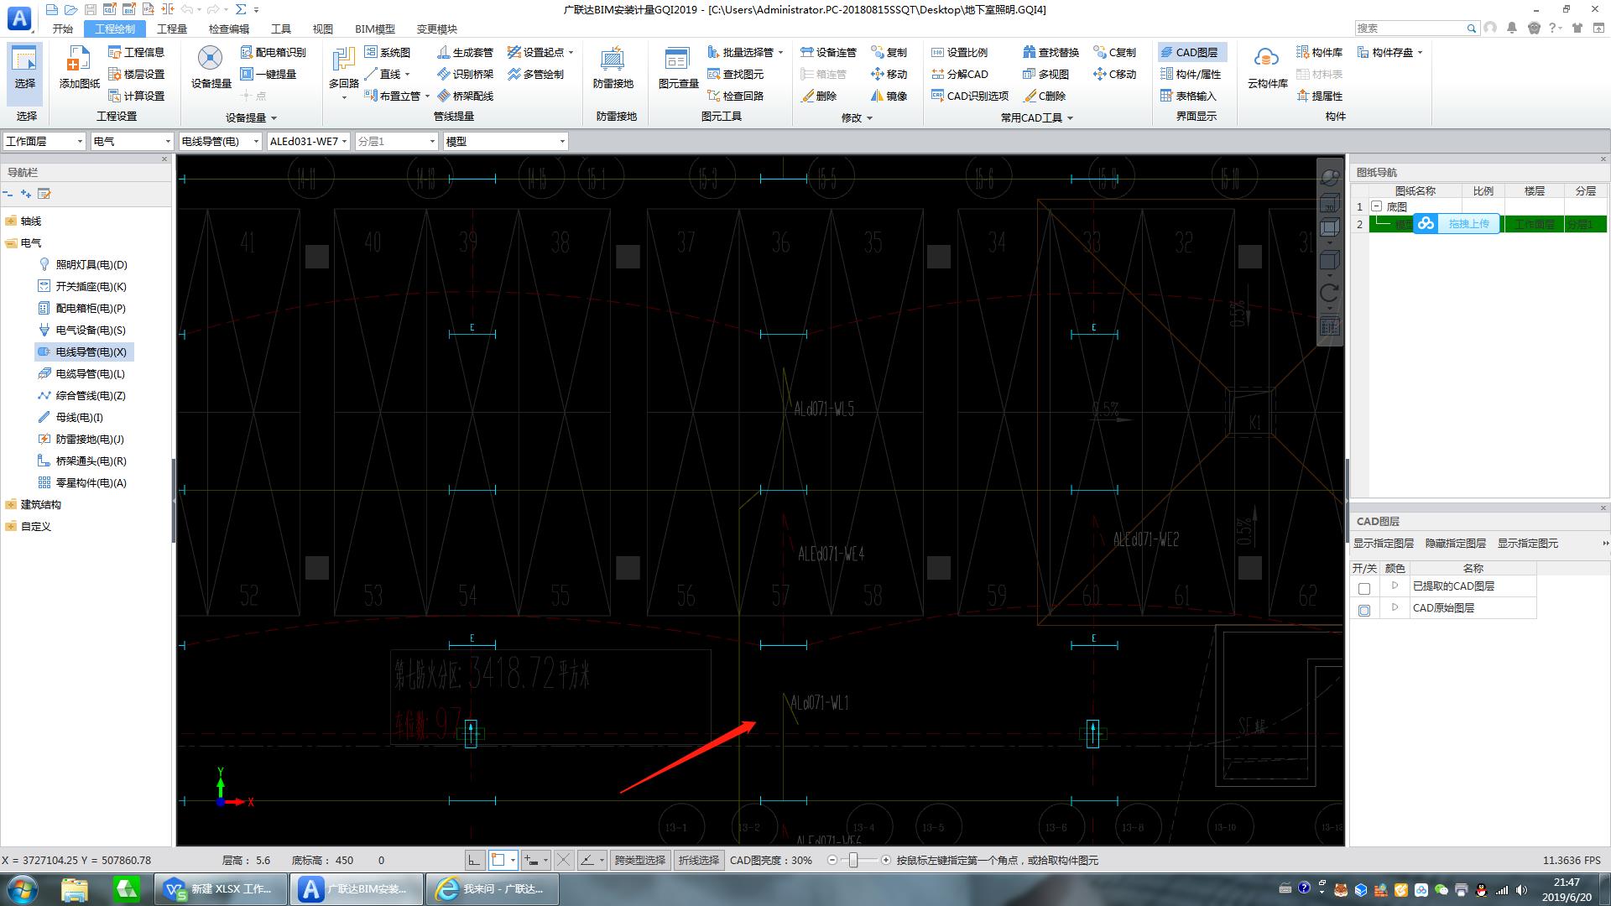
Task: Click 表格输入 tool
Action: pyautogui.click(x=1187, y=96)
